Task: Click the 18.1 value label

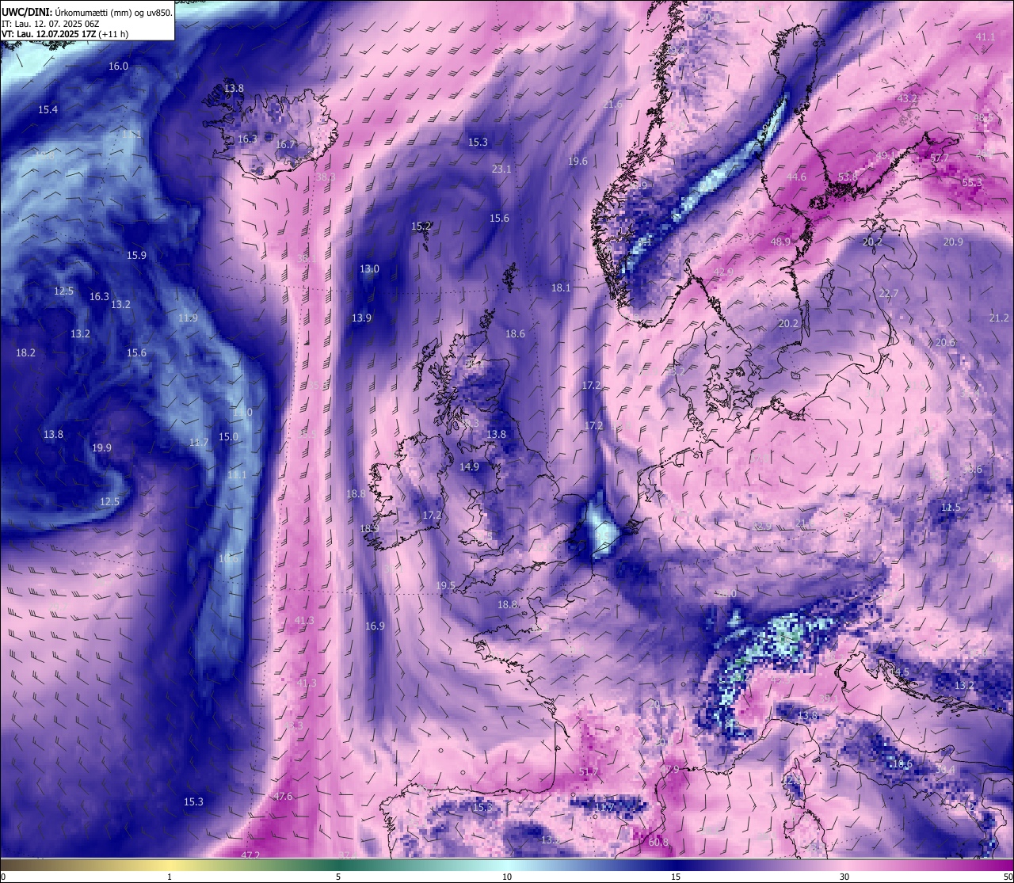Action: pyautogui.click(x=561, y=288)
